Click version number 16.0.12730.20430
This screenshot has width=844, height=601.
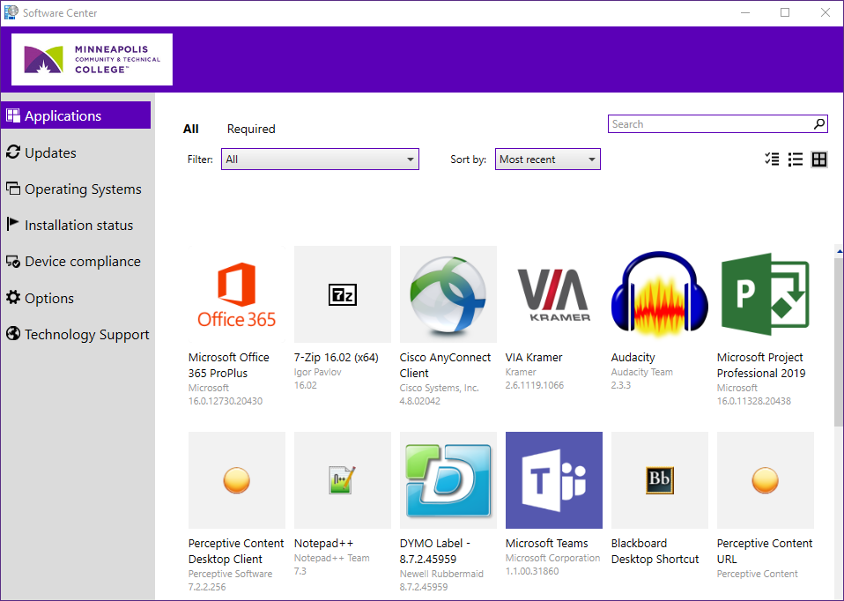click(x=226, y=401)
